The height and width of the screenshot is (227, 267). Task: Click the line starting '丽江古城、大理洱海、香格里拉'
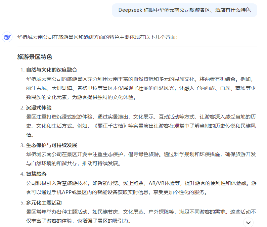pos(141,88)
